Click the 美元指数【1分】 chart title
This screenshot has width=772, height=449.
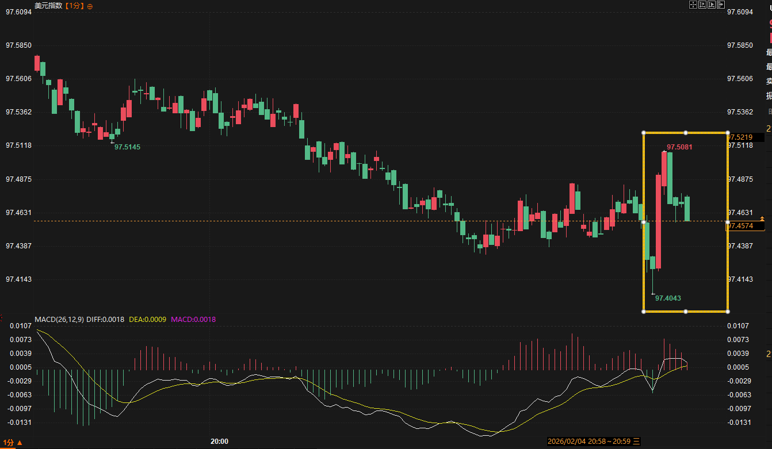(x=59, y=6)
